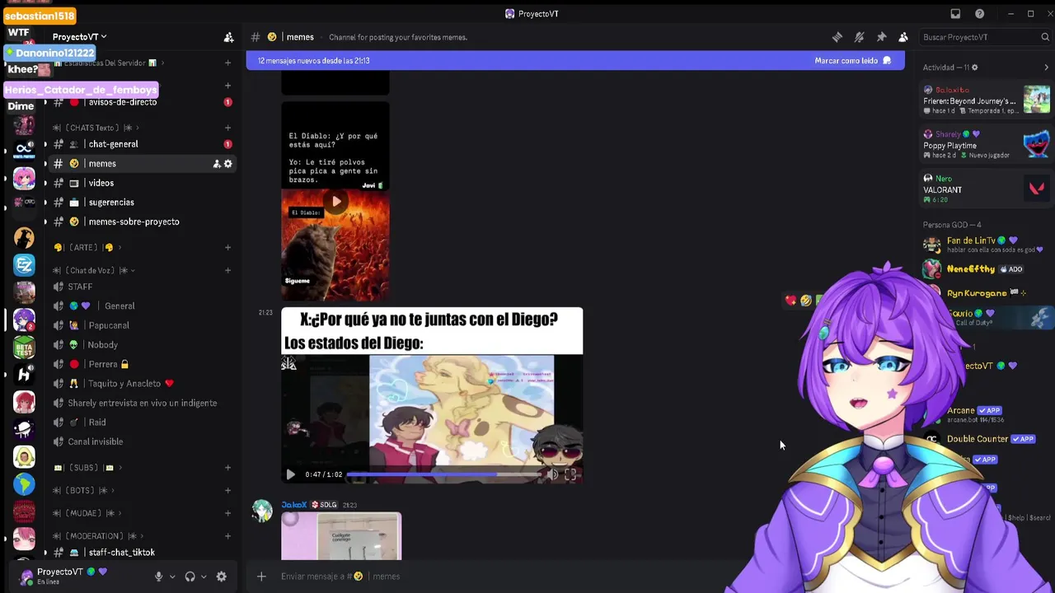Toggle notification settings bell in header

(859, 37)
